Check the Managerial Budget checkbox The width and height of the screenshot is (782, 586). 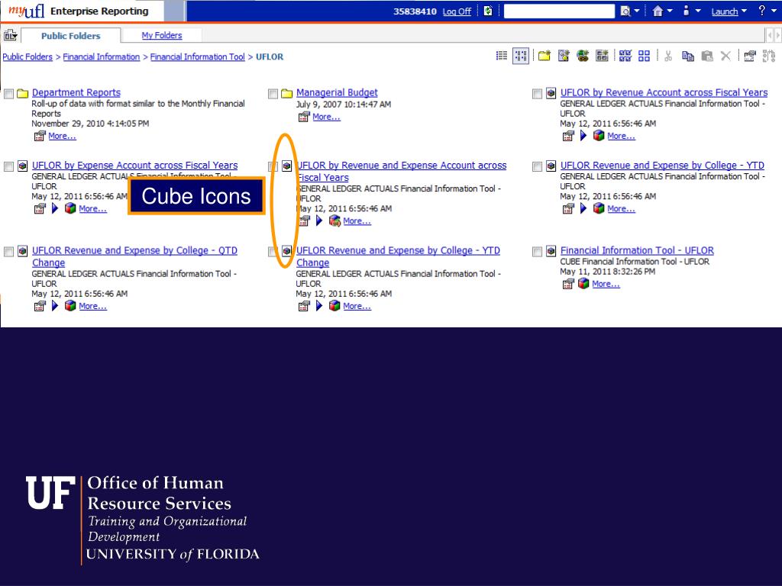coord(273,94)
